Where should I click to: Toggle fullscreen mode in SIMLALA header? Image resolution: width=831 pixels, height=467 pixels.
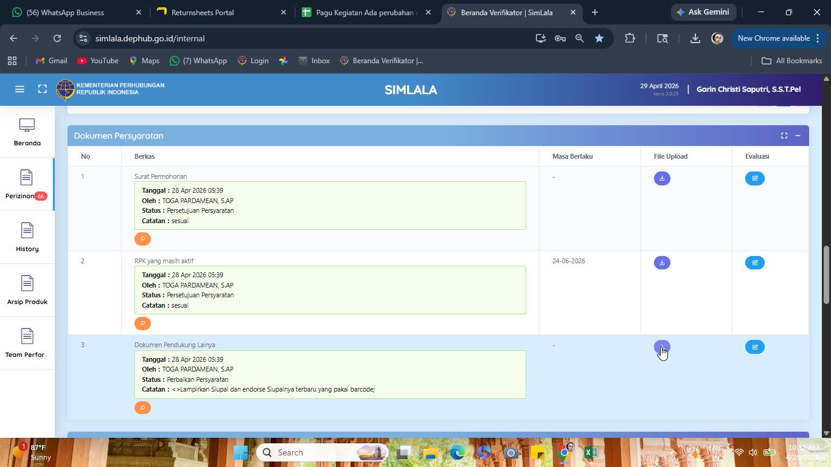click(x=43, y=89)
